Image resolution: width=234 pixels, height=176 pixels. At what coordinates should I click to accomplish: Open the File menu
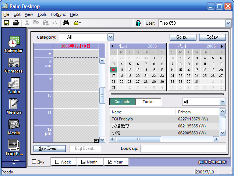pos(6,14)
